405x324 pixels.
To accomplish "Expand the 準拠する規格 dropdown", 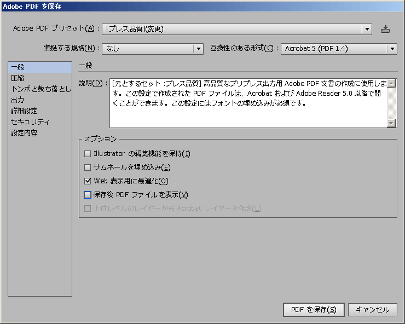I will click(x=153, y=49).
